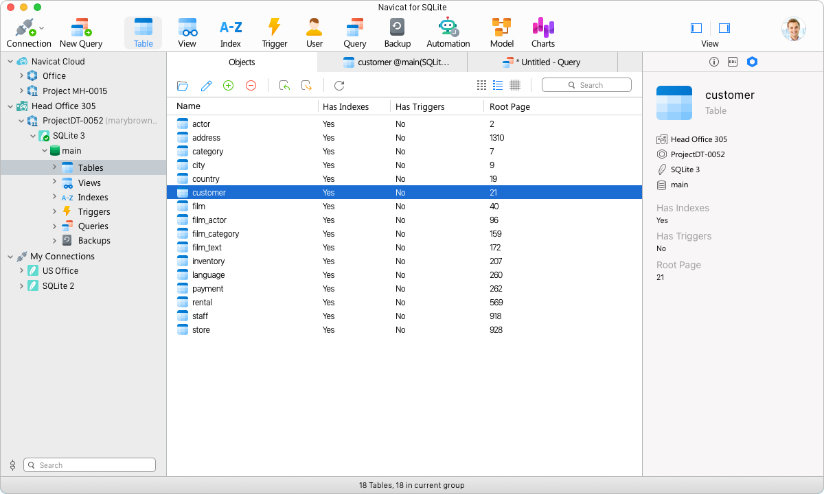Toggle the left navigation pane
Viewport: 824px width, 494px height.
[696, 28]
